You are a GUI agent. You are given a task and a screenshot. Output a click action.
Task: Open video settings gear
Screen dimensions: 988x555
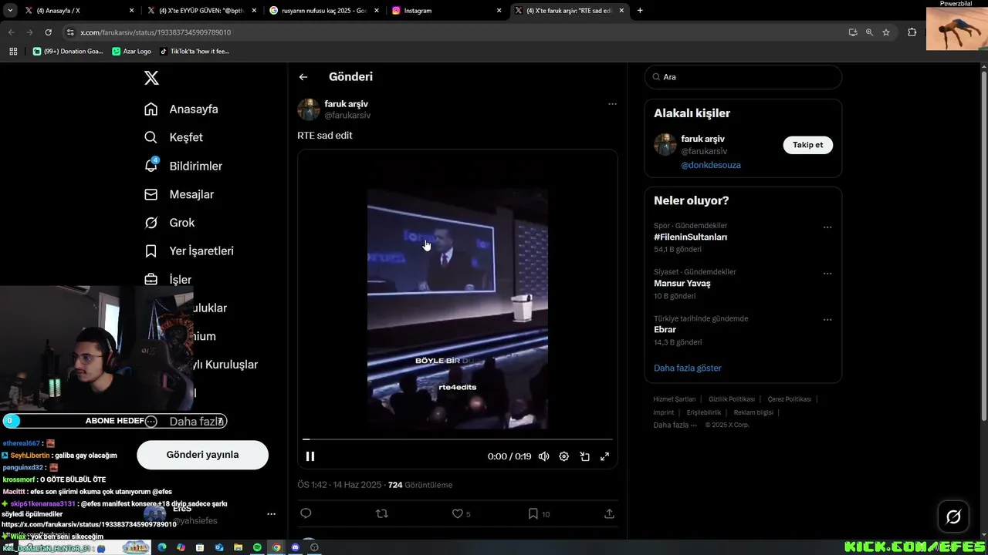564,456
